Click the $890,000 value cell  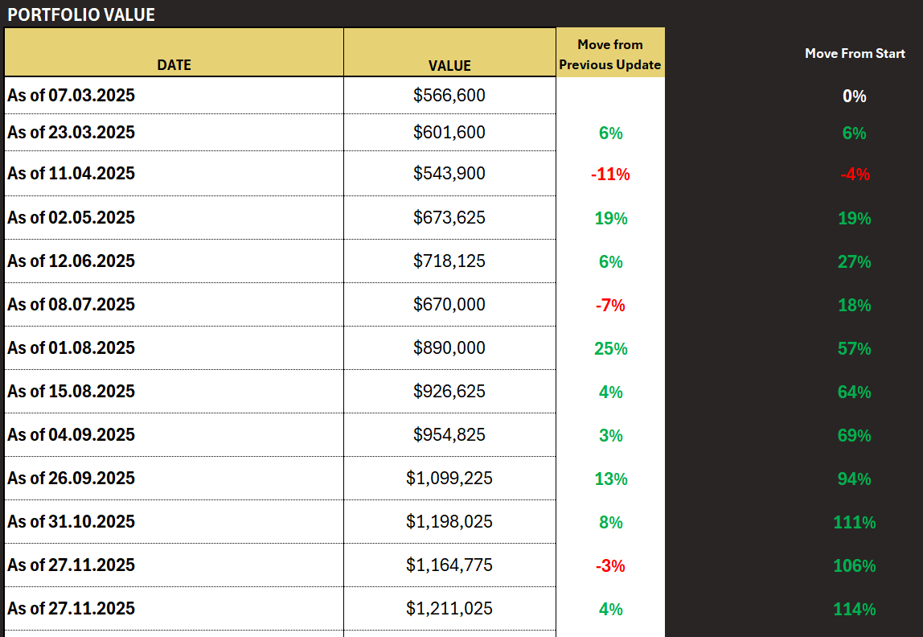(x=449, y=347)
